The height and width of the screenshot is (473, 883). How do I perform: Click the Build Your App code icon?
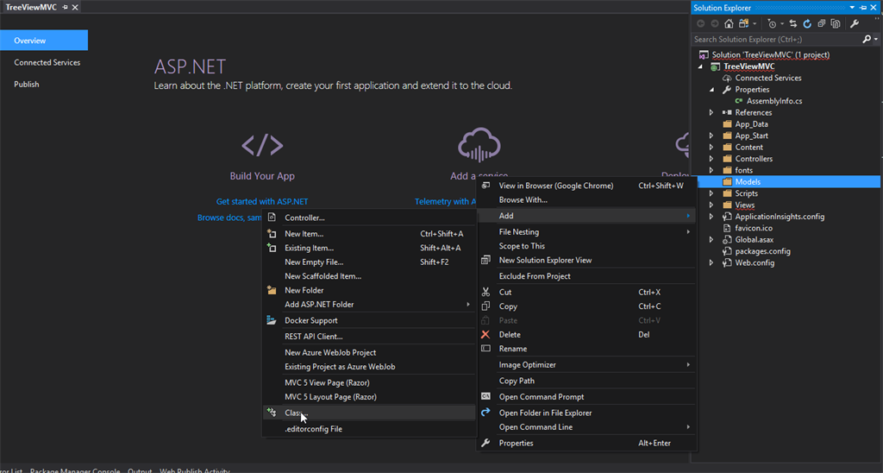pos(262,145)
